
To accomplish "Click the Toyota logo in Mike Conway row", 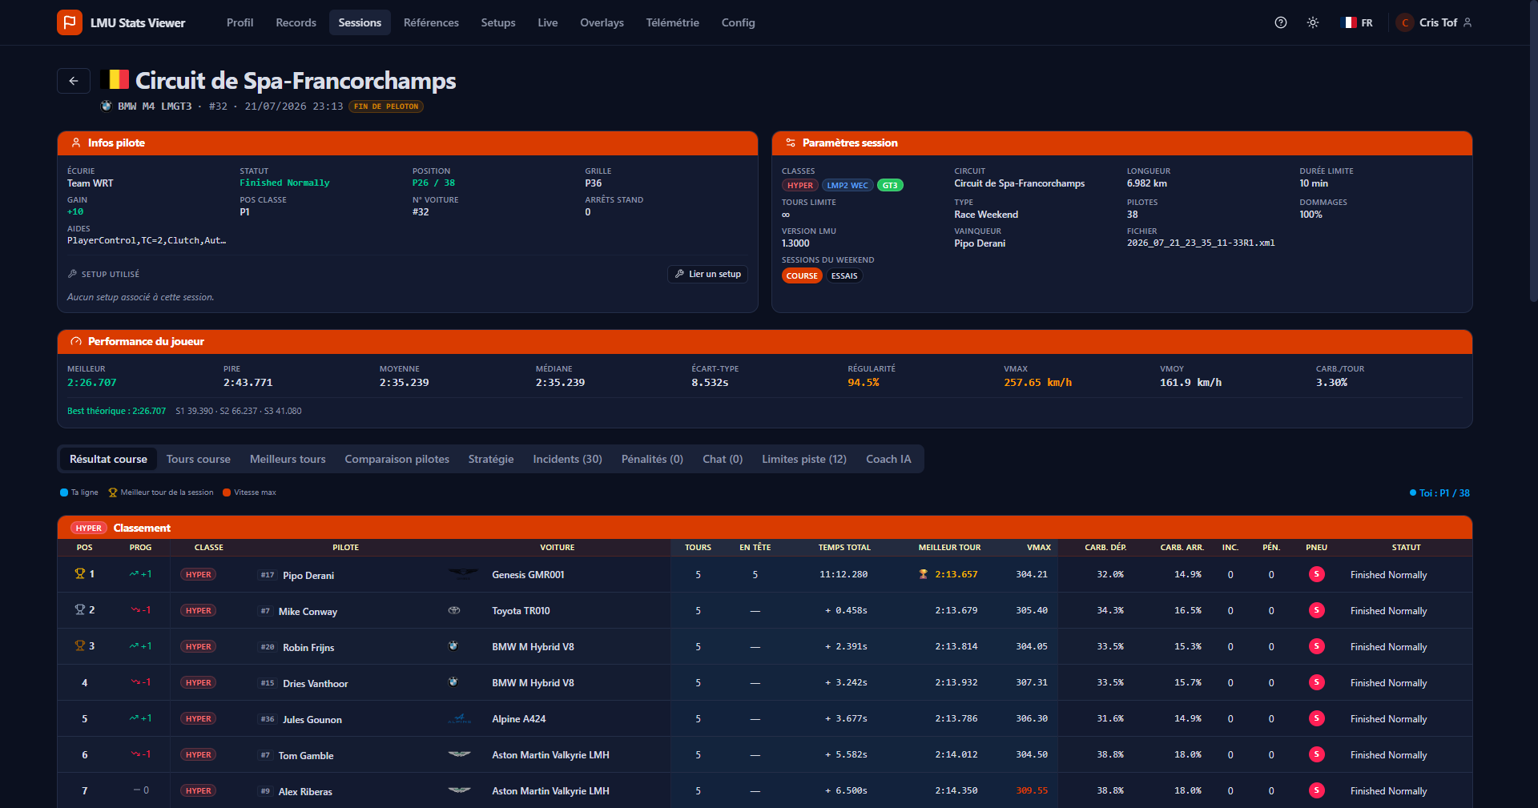I will 454,610.
